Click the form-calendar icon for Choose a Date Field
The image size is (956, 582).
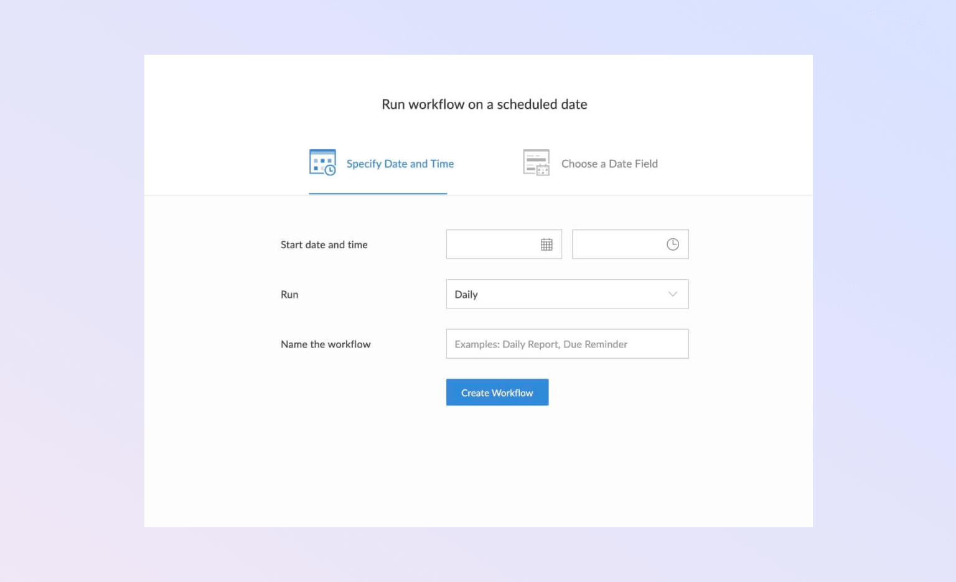tap(536, 163)
